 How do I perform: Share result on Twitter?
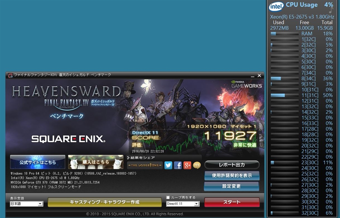pos(168,165)
